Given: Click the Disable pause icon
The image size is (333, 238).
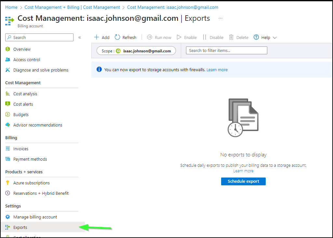Looking at the screenshot, I should (204, 37).
